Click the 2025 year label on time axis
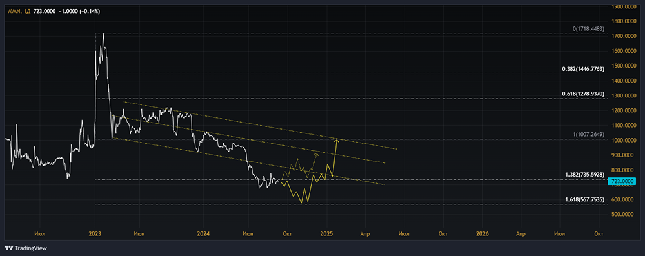 [326, 234]
